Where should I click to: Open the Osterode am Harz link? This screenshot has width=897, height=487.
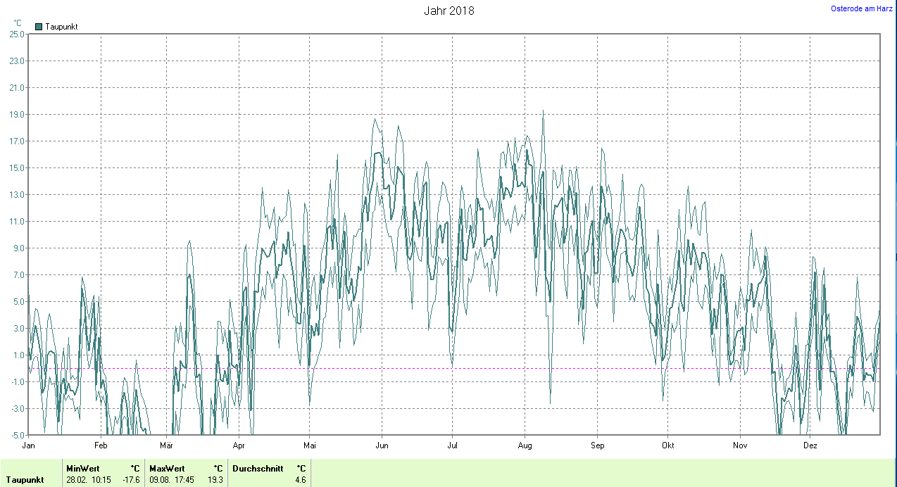862,8
